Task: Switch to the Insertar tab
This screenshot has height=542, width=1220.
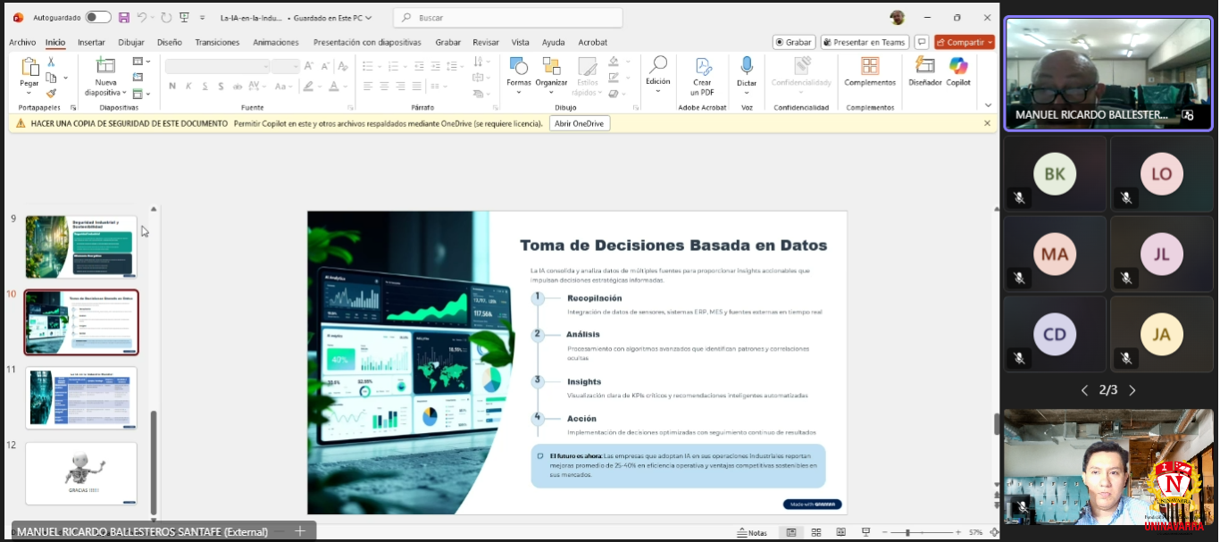Action: point(91,42)
